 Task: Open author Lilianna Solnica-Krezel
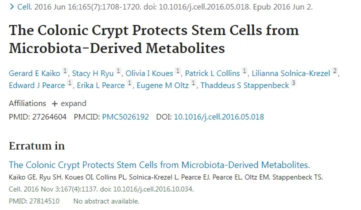click(x=291, y=73)
